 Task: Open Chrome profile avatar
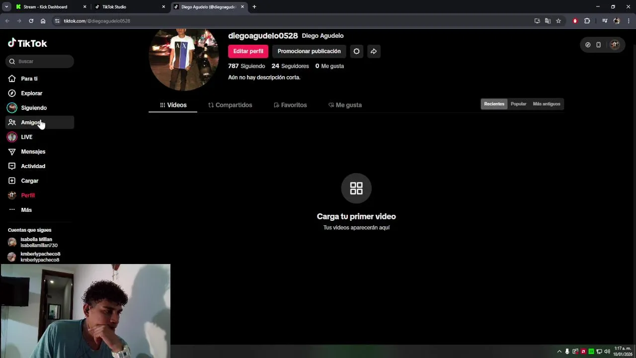[617, 21]
